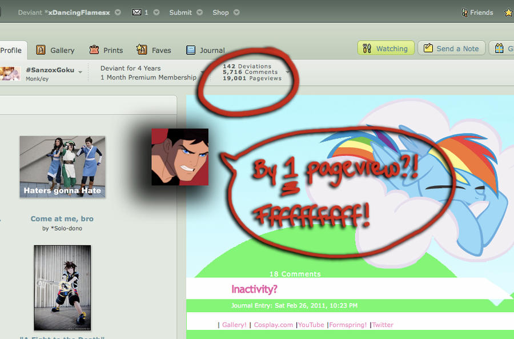514x339 pixels.
Task: Open the Formspring! link
Action: point(348,325)
